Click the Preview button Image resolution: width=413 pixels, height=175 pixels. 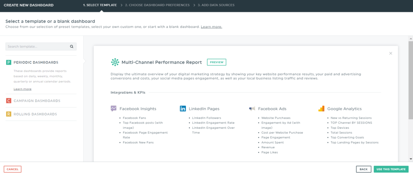click(217, 62)
